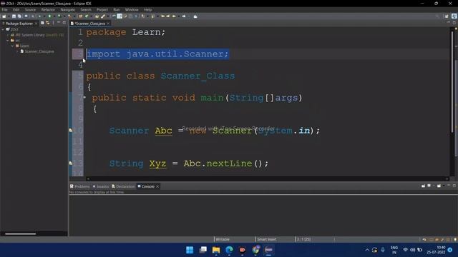Open the Run button dropdown arrow
Screen dimensions: 458x257
tap(54, 16)
